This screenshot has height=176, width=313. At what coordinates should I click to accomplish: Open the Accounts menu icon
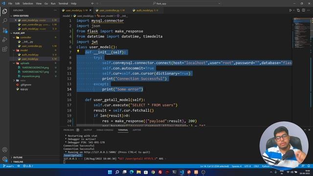coord(4,150)
